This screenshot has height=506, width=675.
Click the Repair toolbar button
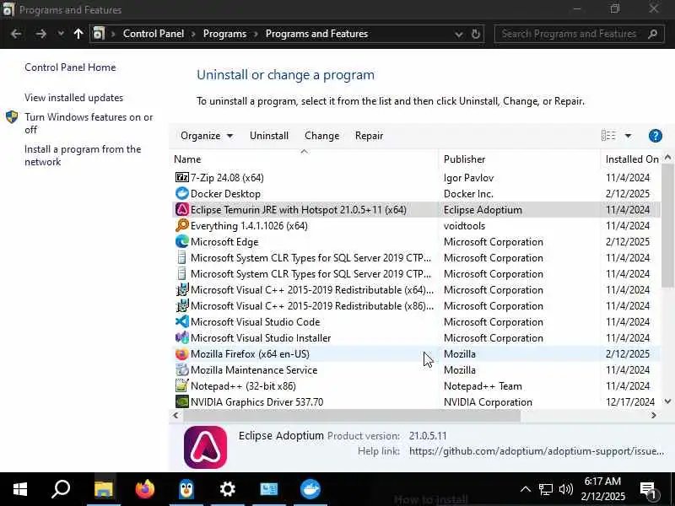369,136
